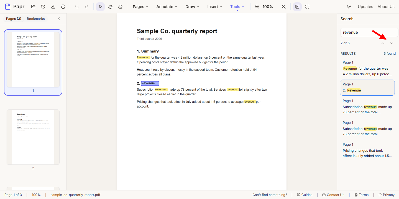Redo the last undone action
This screenshot has width=399, height=199.
pyautogui.click(x=87, y=7)
